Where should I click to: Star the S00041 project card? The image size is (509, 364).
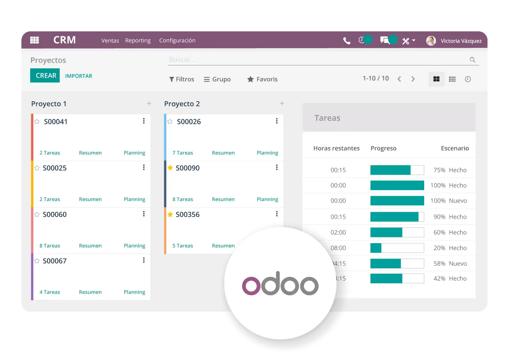(37, 122)
